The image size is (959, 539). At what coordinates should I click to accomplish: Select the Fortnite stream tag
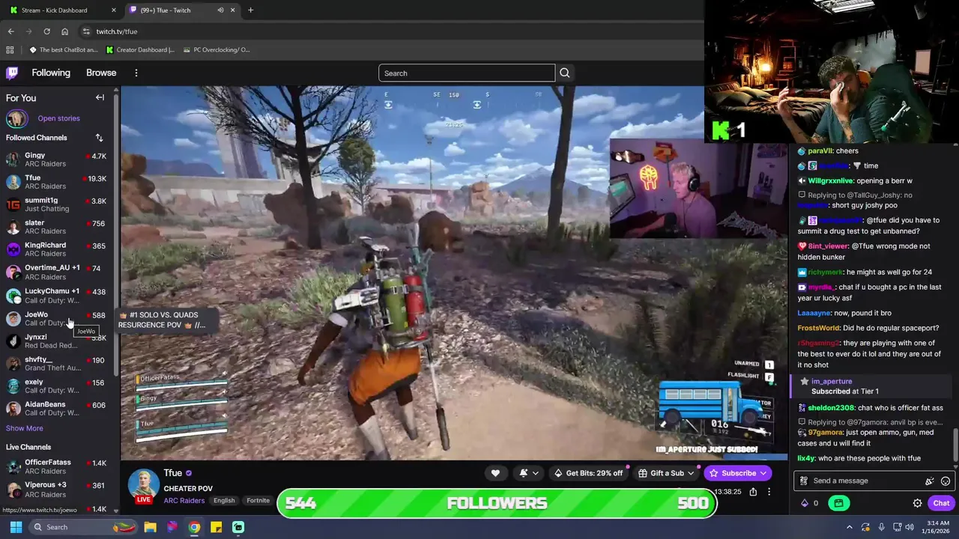pyautogui.click(x=258, y=500)
